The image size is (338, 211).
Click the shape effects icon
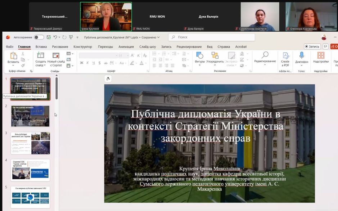(242, 66)
